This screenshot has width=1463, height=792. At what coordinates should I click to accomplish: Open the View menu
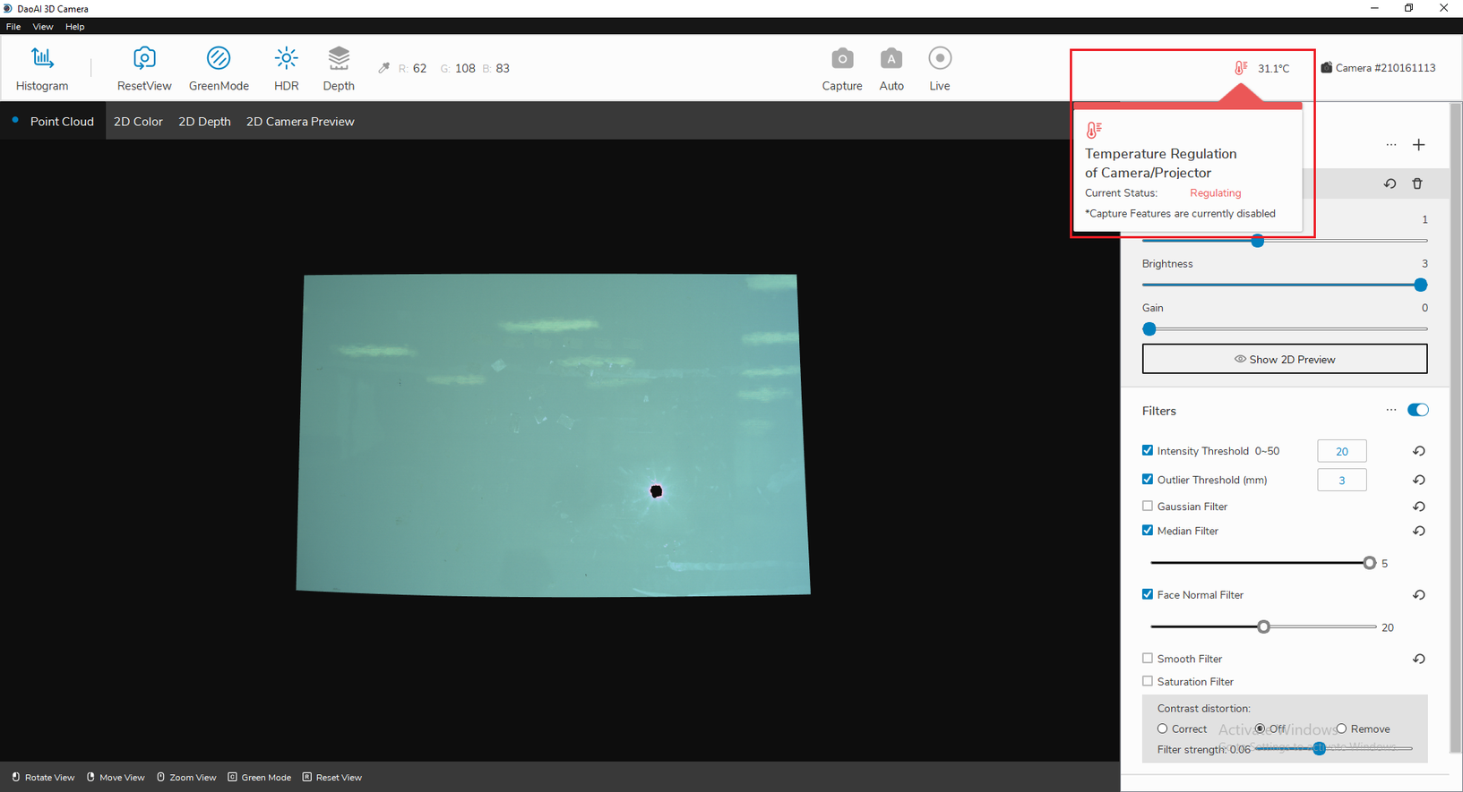(x=42, y=27)
